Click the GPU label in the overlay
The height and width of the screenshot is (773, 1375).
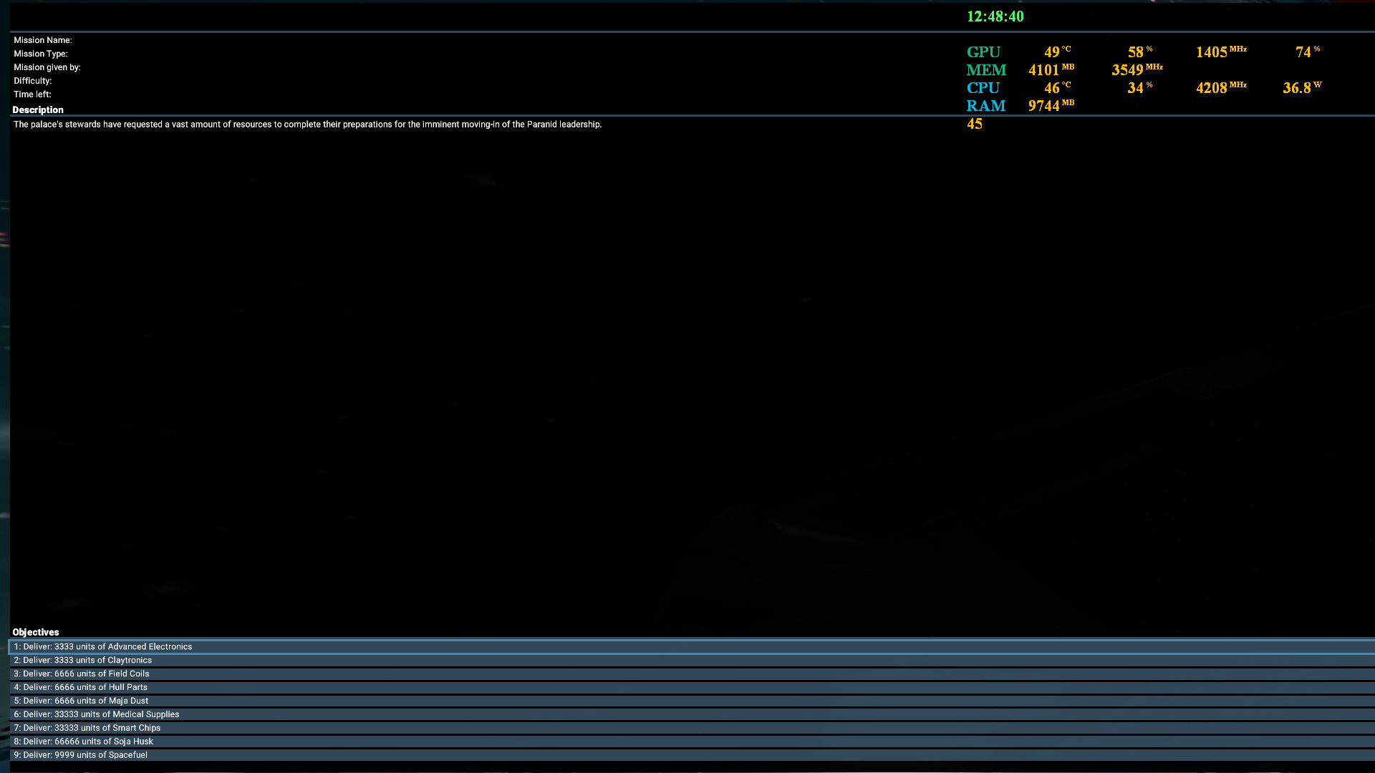click(x=983, y=52)
